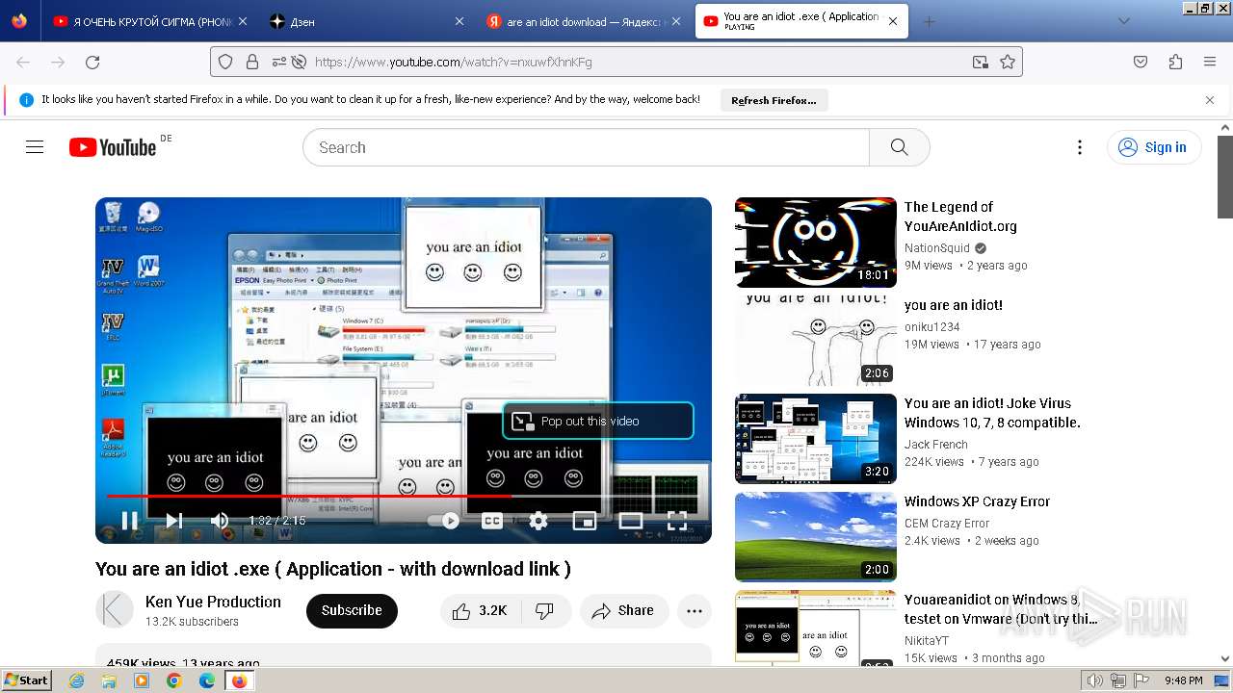Toggle the autoplay switch in player
Image resolution: width=1233 pixels, height=693 pixels.
[443, 521]
